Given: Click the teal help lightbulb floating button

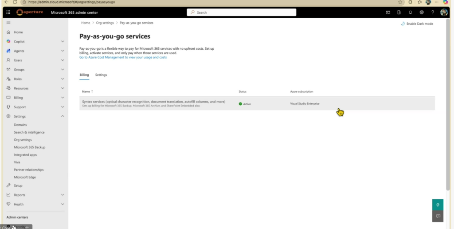Looking at the screenshot, I should click(x=438, y=205).
